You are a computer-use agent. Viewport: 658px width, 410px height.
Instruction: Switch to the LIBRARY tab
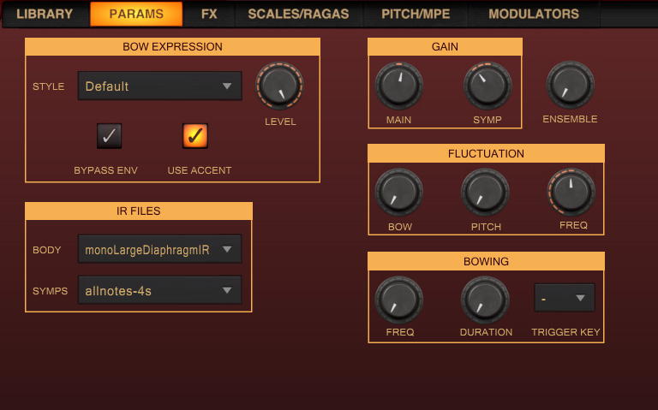[x=45, y=14]
